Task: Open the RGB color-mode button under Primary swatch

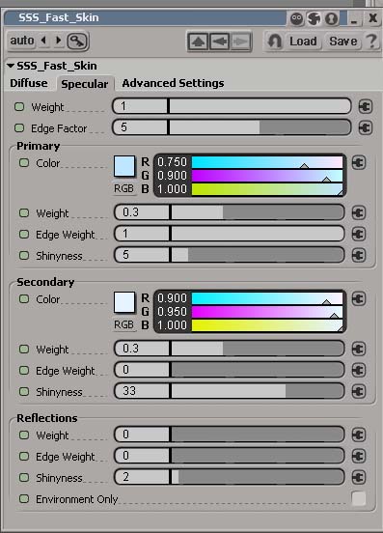Action: 123,188
